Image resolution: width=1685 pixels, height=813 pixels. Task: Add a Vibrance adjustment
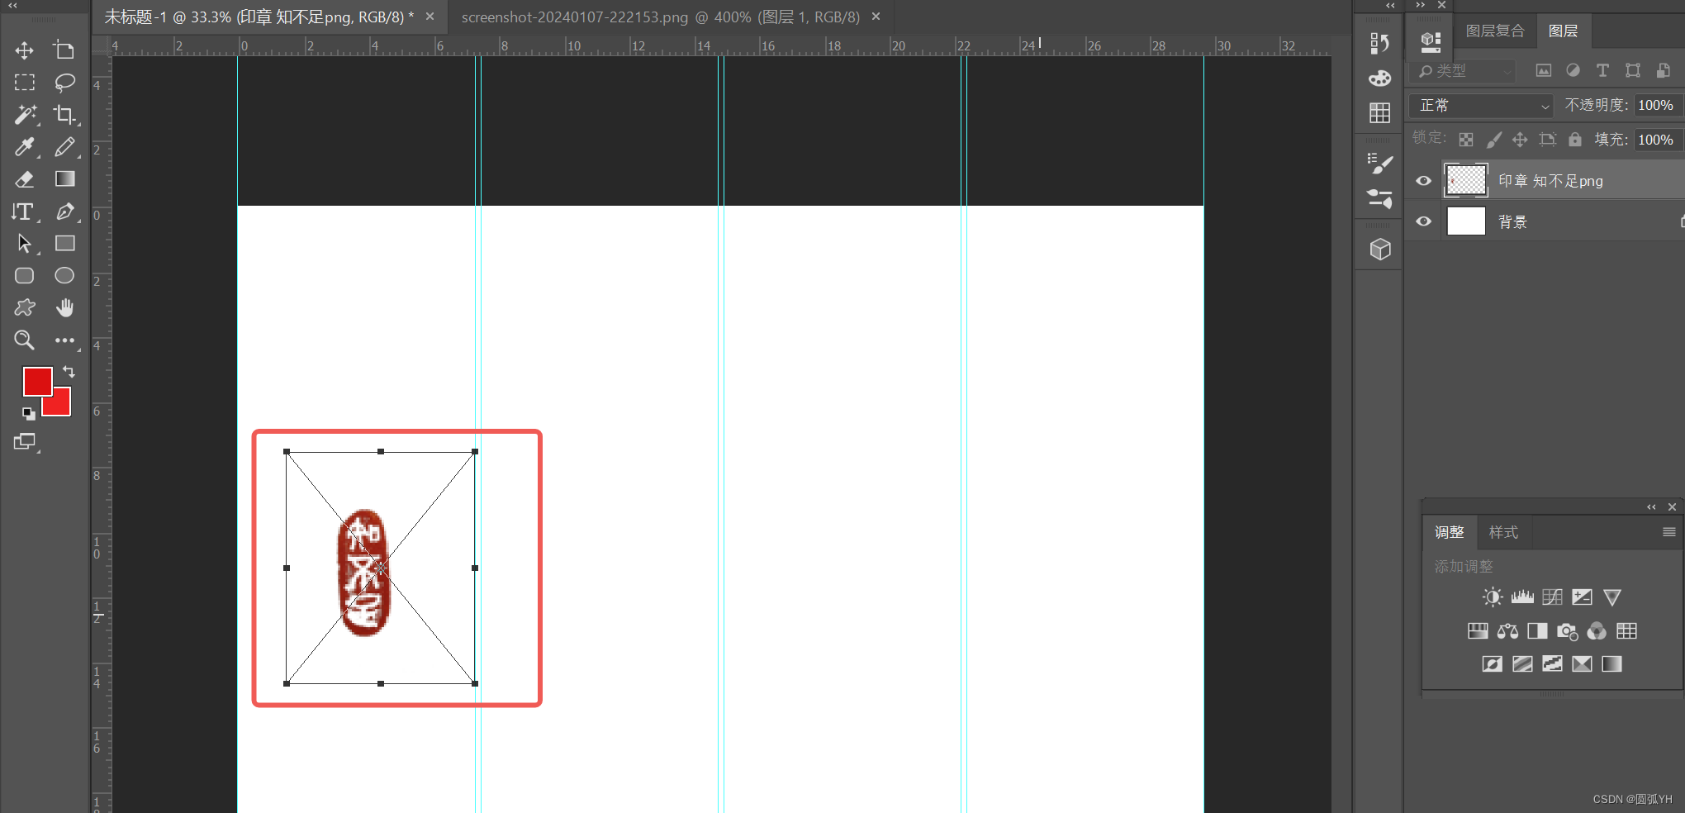click(1611, 597)
